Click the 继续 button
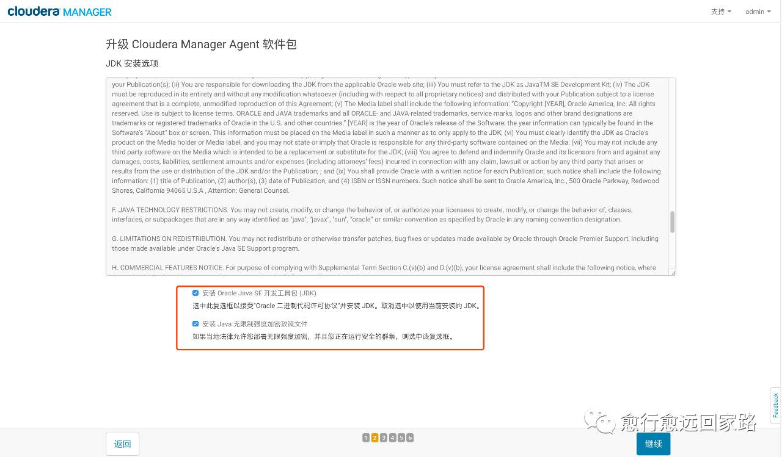Screen dimensions: 782x457 [x=653, y=444]
